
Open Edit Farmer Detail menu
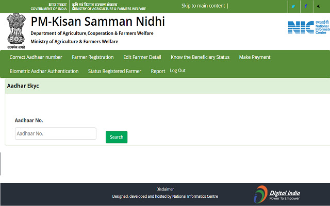(x=142, y=57)
